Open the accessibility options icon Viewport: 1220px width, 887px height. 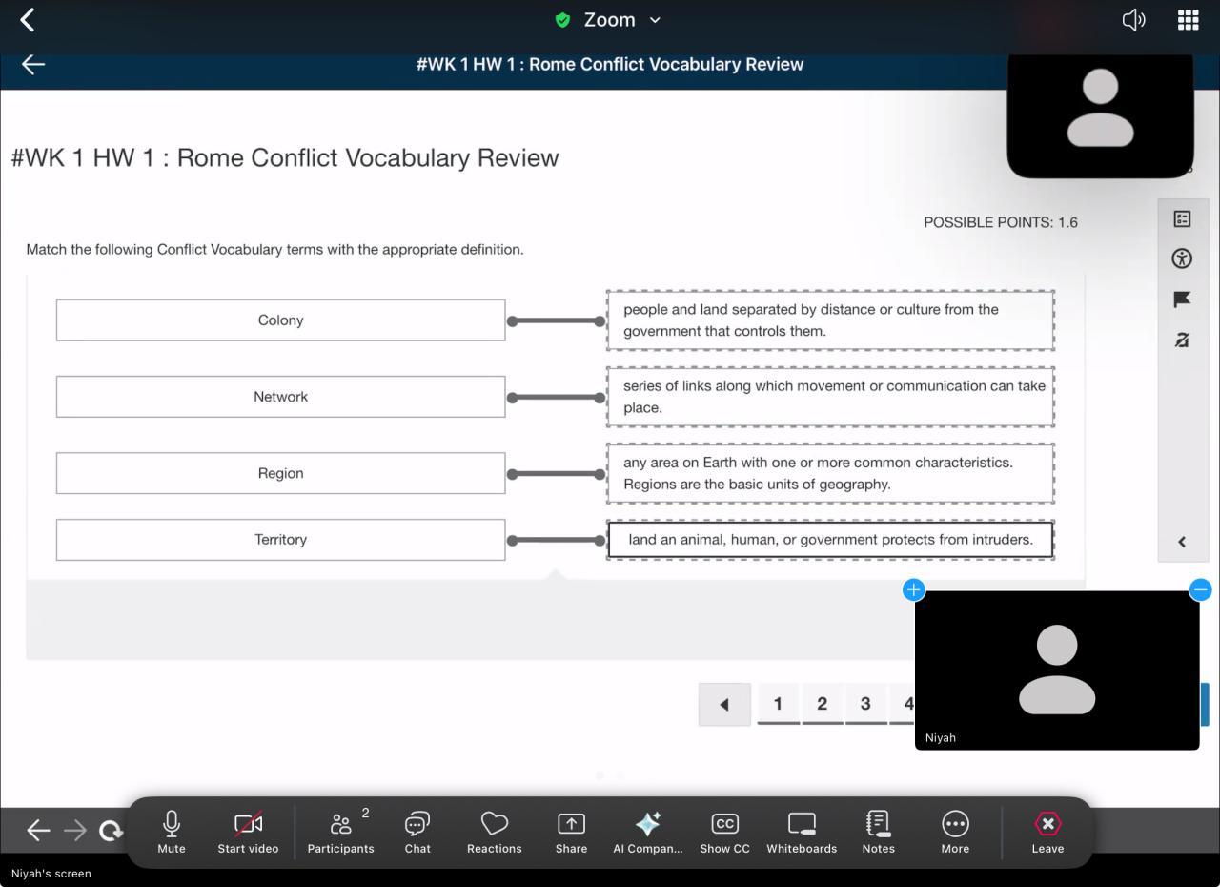tap(1182, 258)
